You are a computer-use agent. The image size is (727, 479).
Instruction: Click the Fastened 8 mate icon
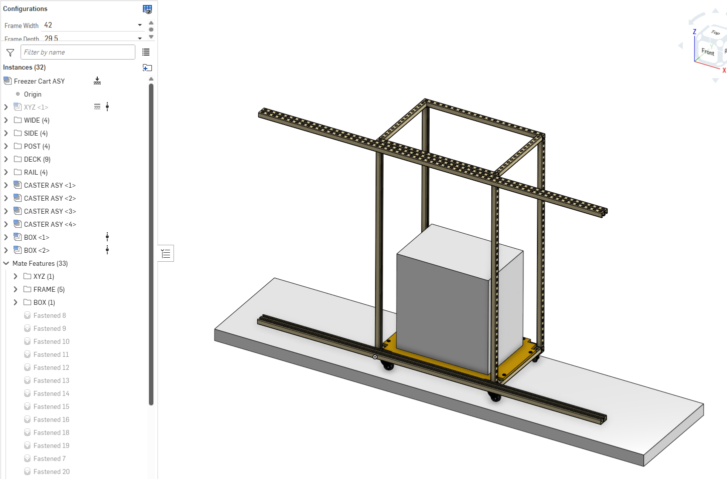point(28,315)
